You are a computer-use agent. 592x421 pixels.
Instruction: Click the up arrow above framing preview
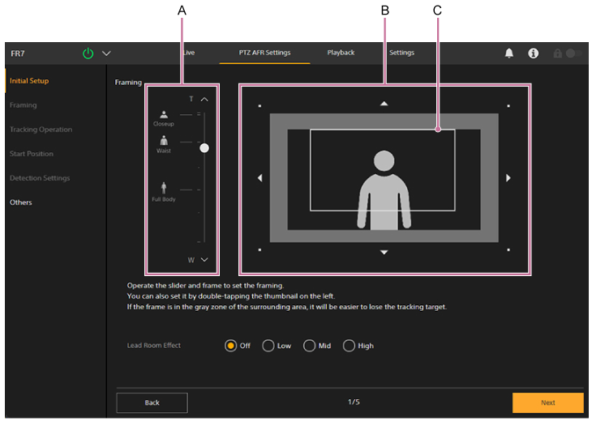click(384, 104)
